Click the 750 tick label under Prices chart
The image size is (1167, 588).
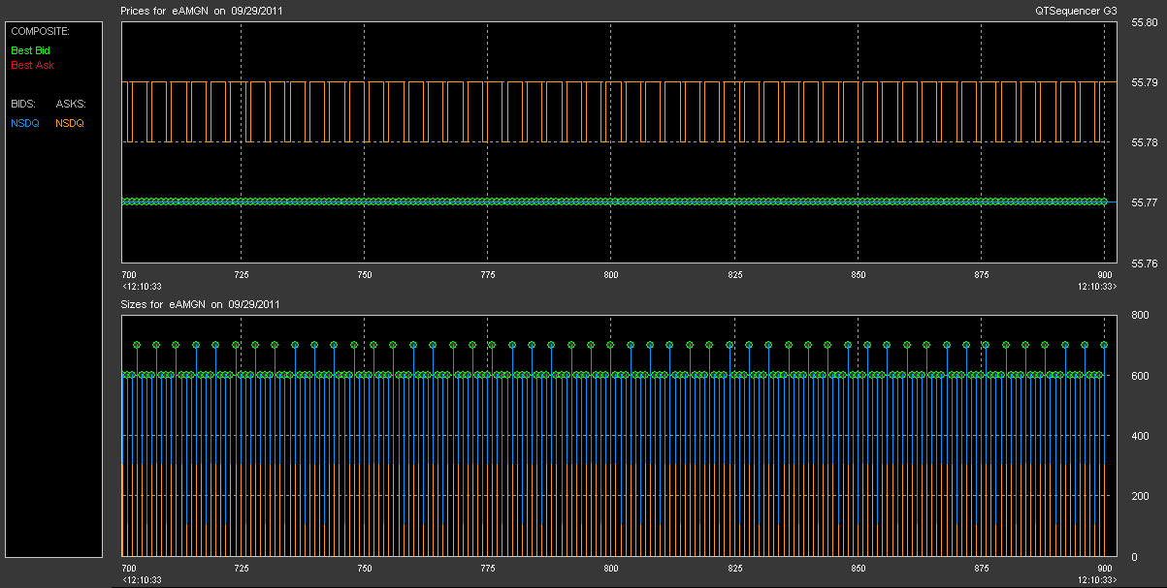pyautogui.click(x=364, y=275)
